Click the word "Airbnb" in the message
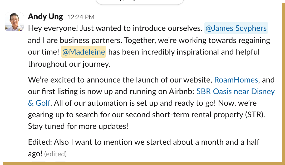 (180, 91)
